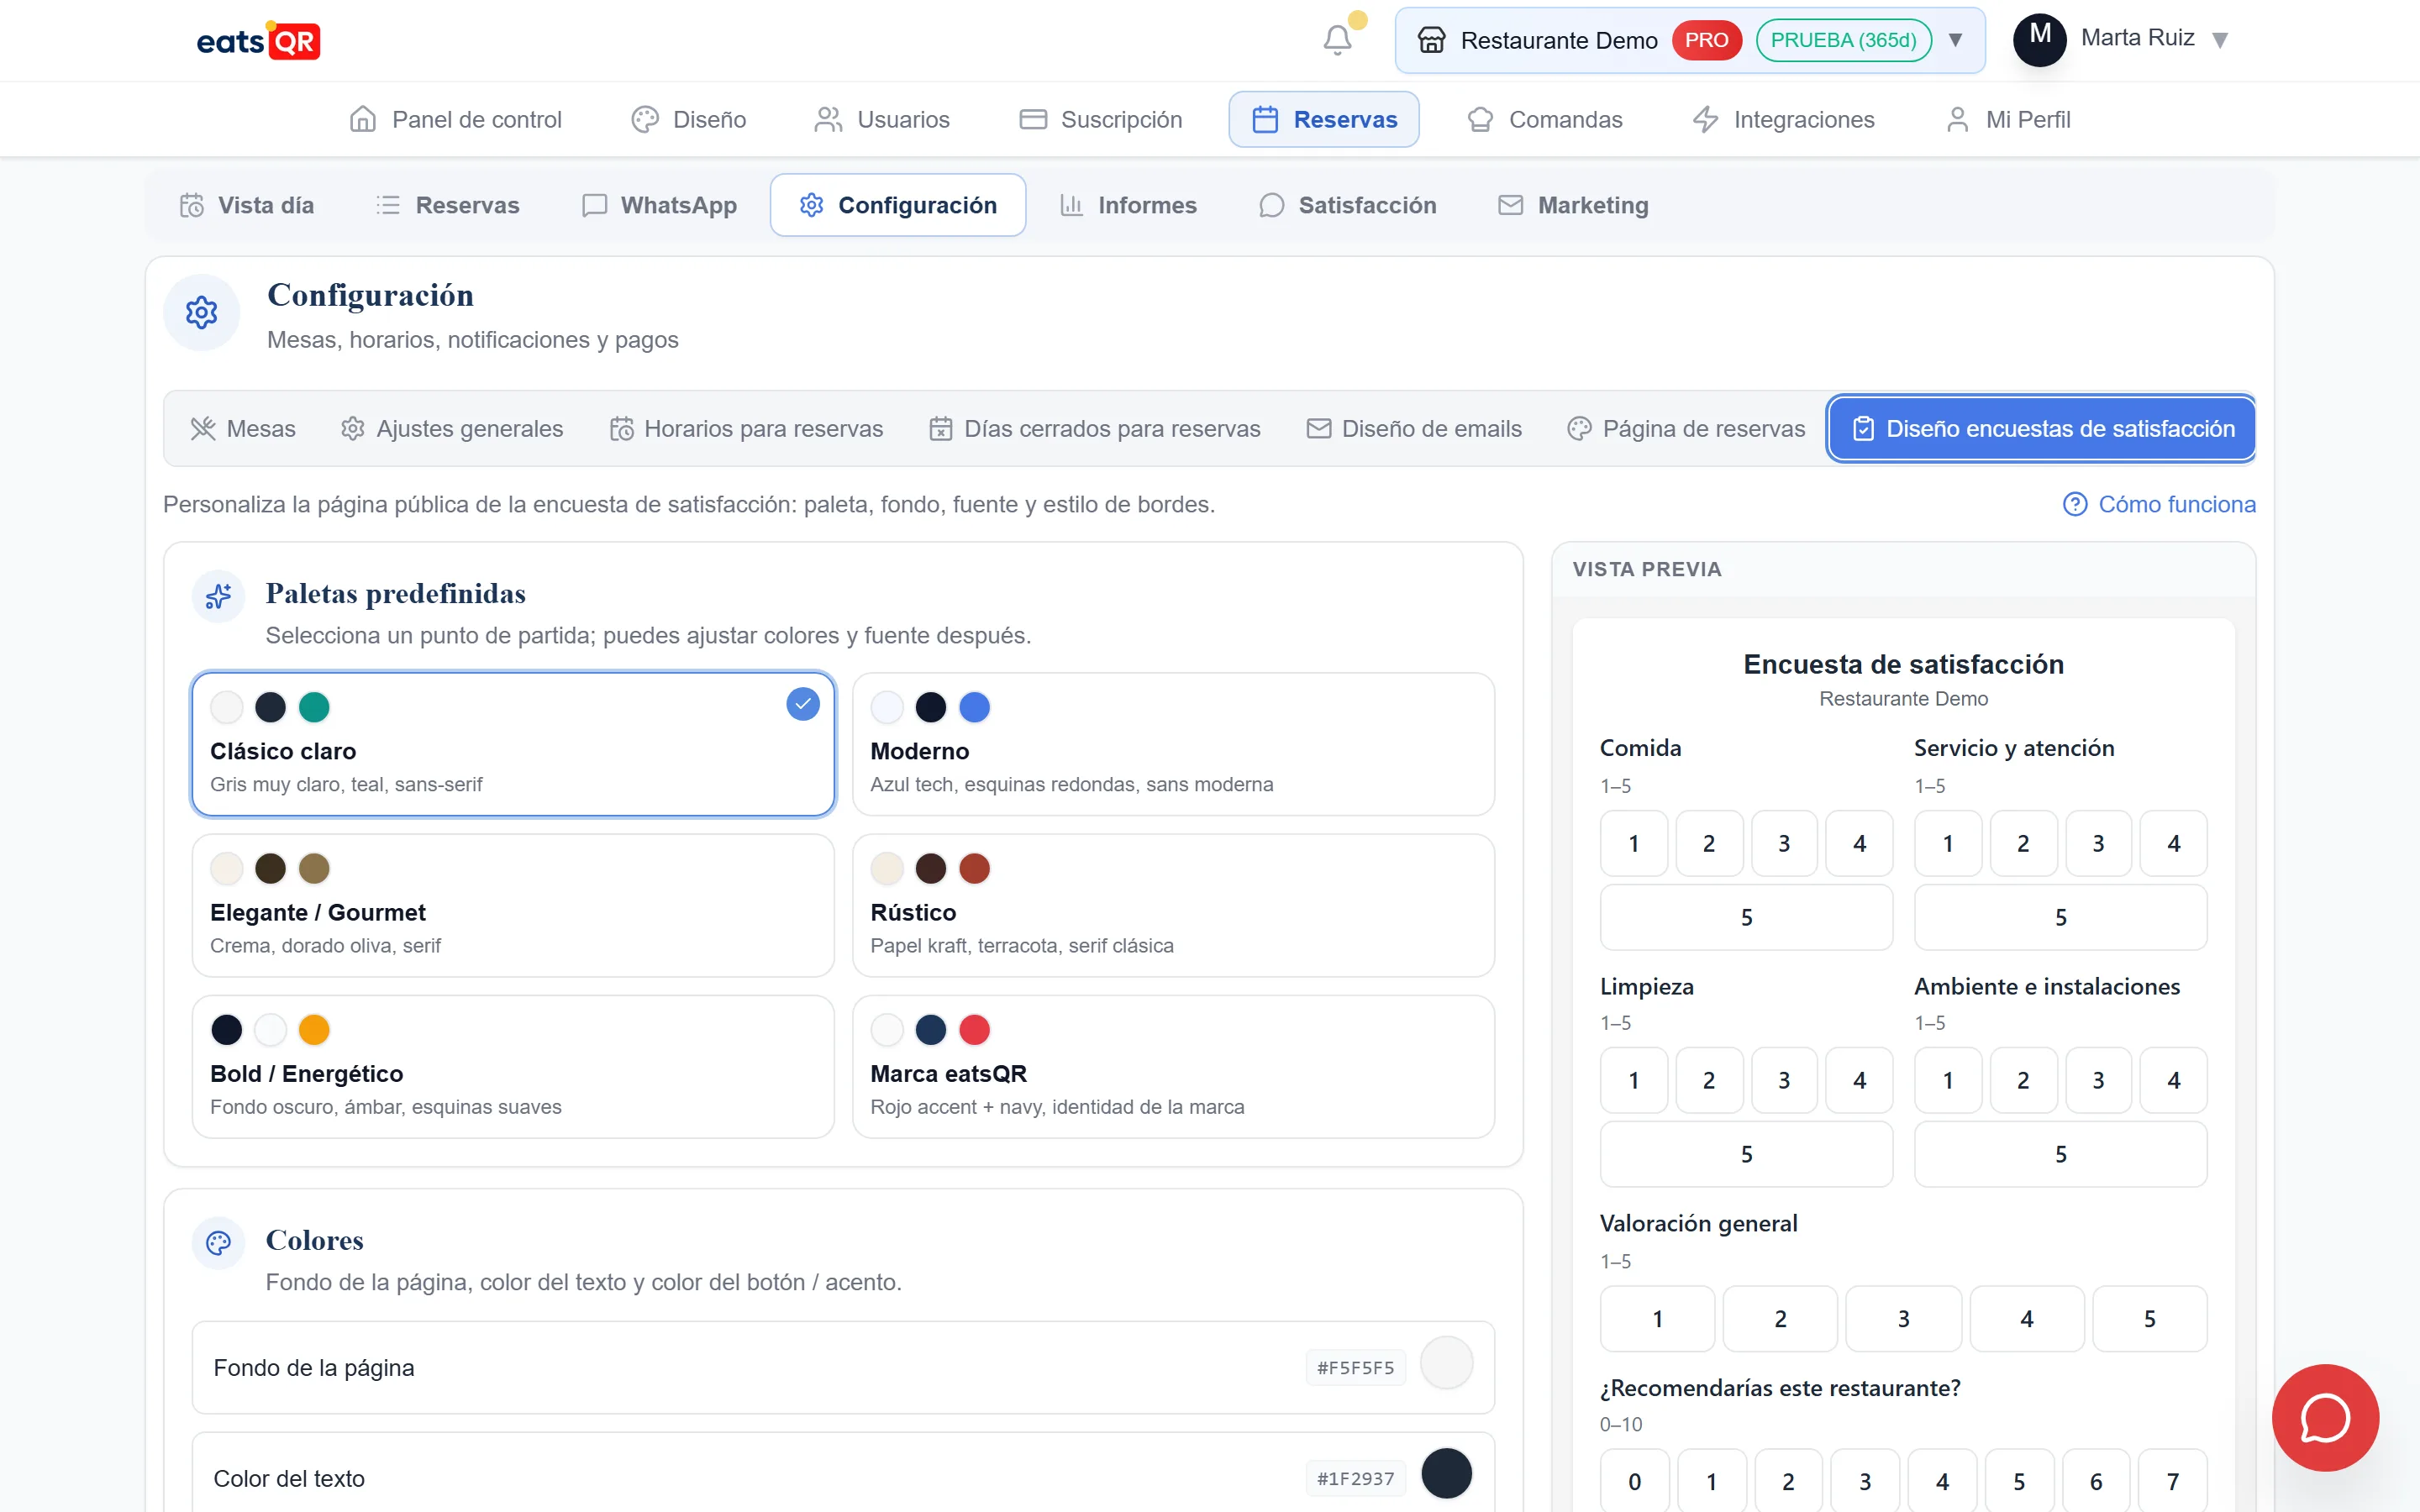Viewport: 2420px width, 1512px height.
Task: Click the list icon of the Reservas subtab
Action: pyautogui.click(x=388, y=205)
